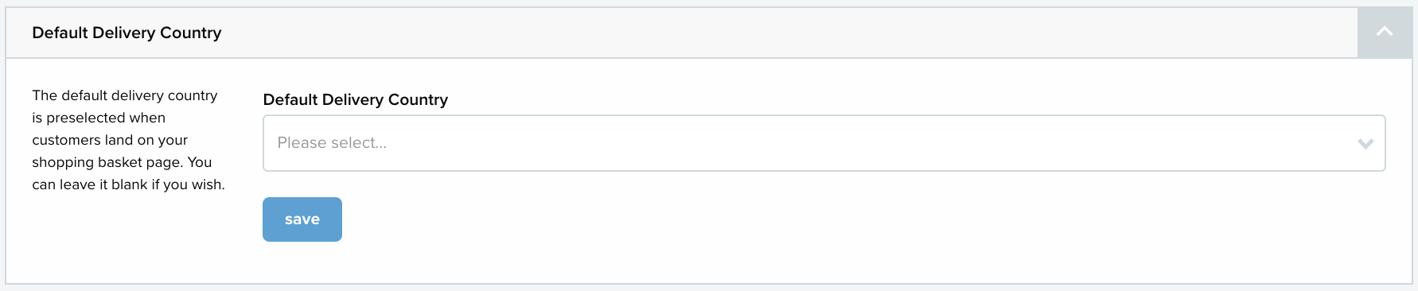
Task: Click the word 'save' on the button
Action: (302, 219)
